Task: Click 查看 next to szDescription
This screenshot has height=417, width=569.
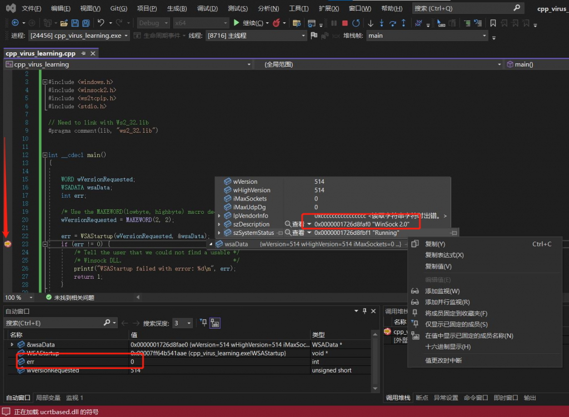Action: [295, 224]
